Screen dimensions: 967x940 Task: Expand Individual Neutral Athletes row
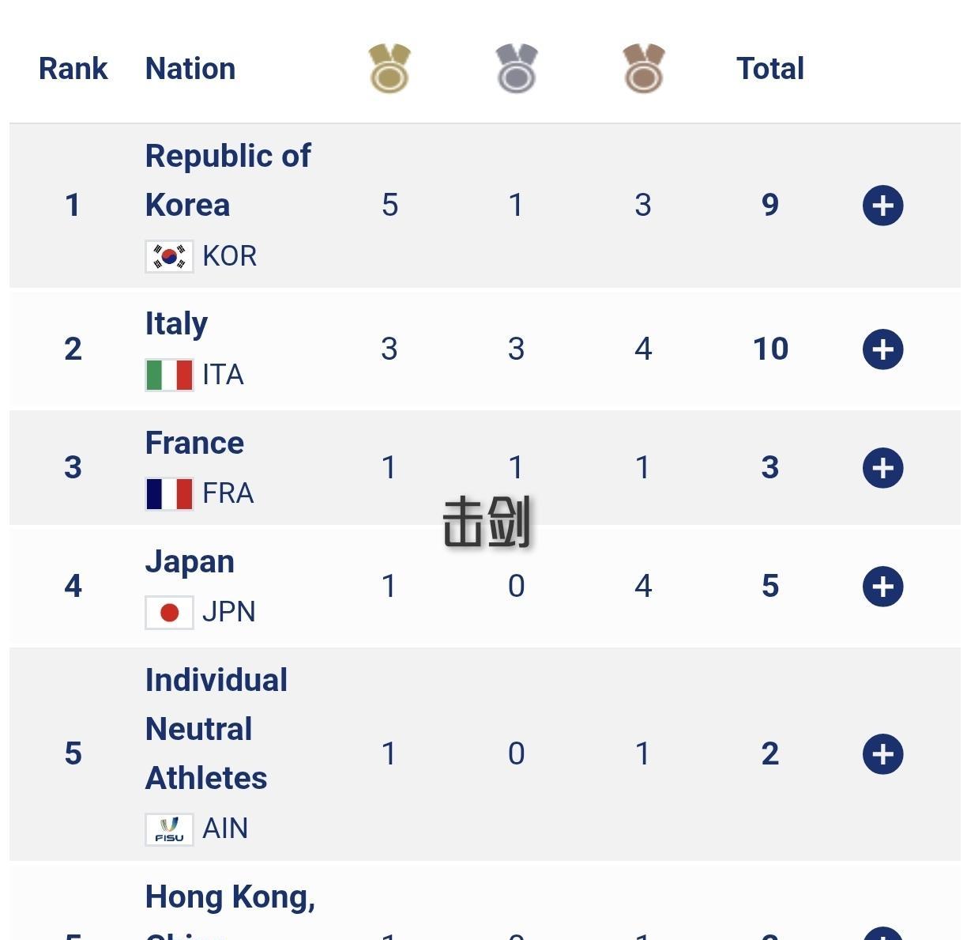882,754
